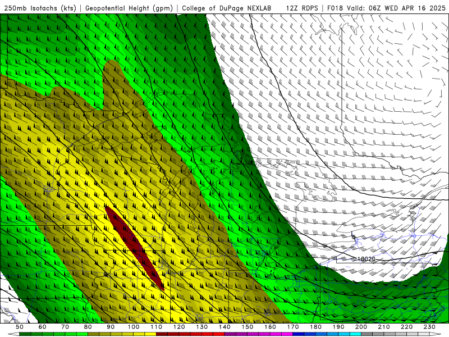Click the '90' color bar label
Image resolution: width=449 pixels, height=337 pixels.
111,327
